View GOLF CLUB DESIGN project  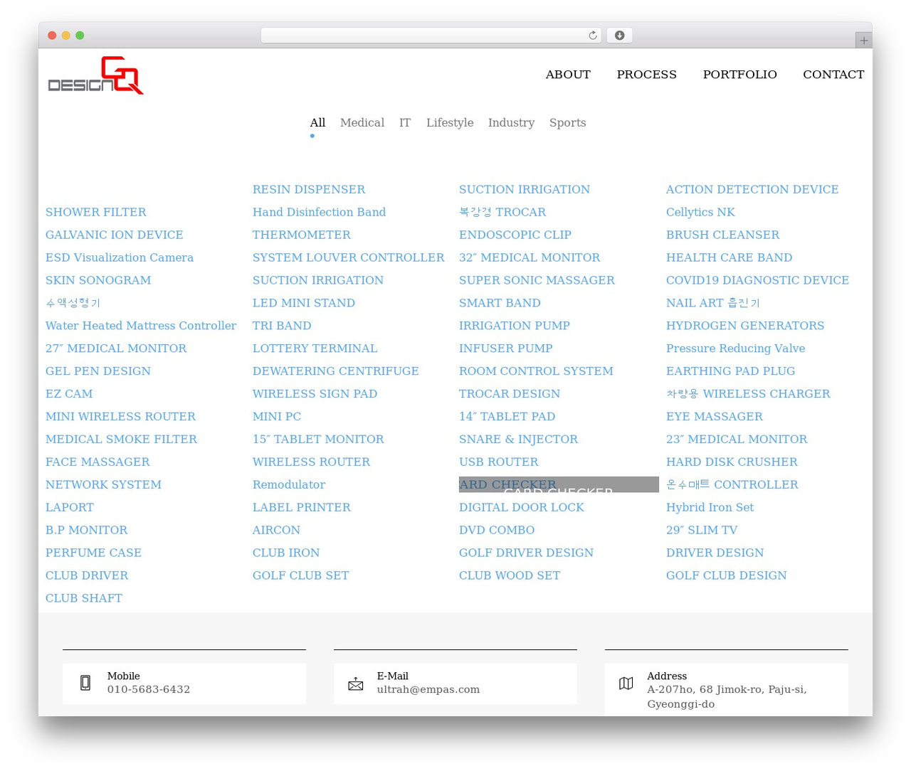(x=727, y=576)
